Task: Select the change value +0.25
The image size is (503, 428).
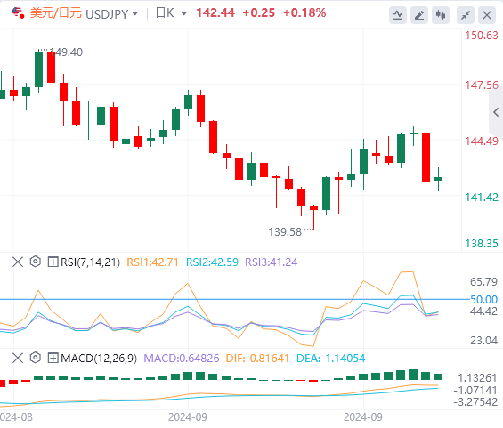Action: click(x=259, y=13)
